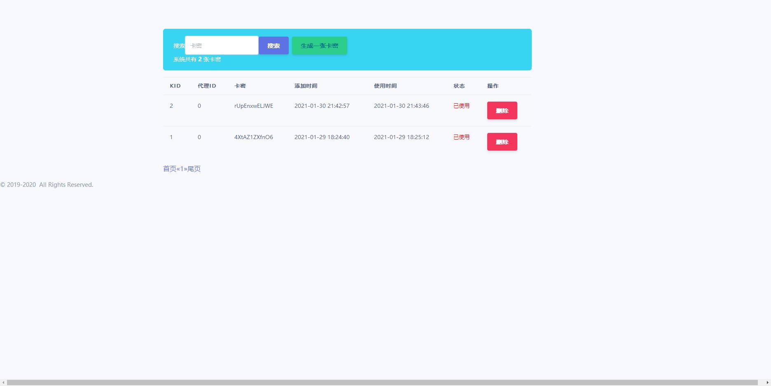Delete the card key 4XtAZ1ZXfnO6
The image size is (771, 386).
tap(502, 142)
